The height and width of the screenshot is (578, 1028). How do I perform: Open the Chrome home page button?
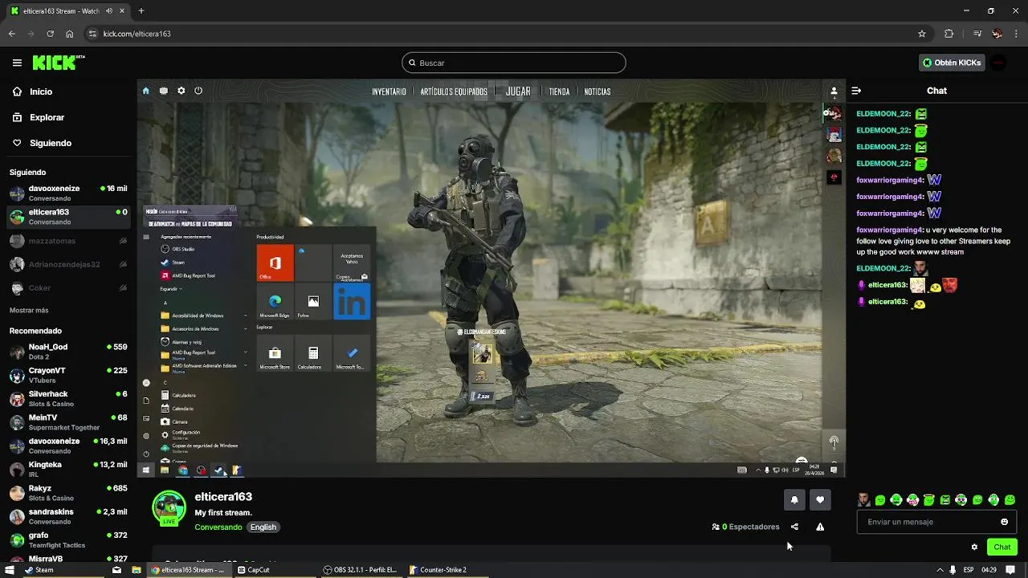click(x=70, y=34)
